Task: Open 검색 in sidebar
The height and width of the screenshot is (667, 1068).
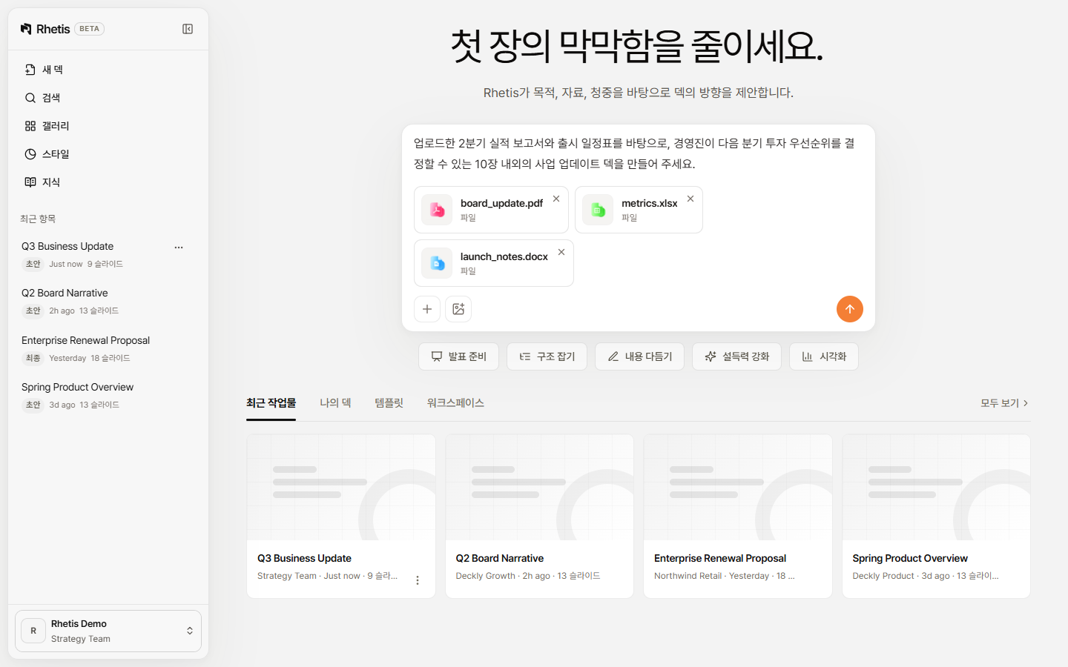Action: tap(108, 98)
